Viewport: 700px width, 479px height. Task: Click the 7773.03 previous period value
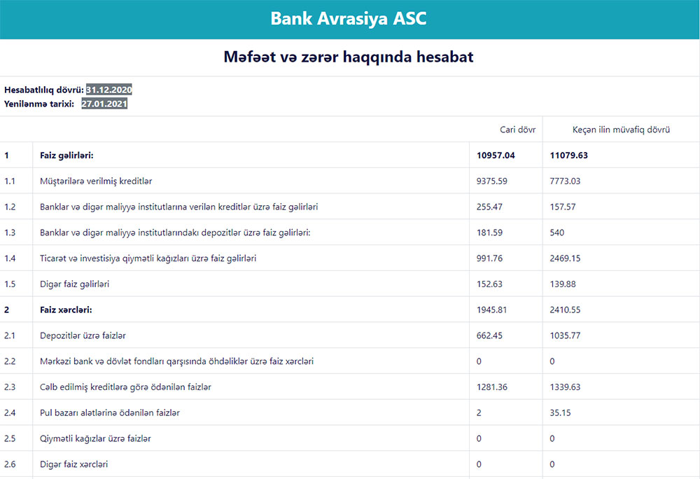[x=566, y=181]
